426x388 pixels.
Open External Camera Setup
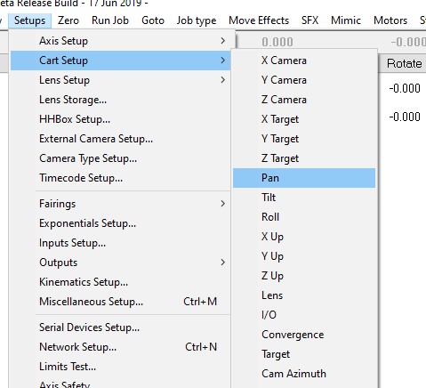tap(120, 139)
